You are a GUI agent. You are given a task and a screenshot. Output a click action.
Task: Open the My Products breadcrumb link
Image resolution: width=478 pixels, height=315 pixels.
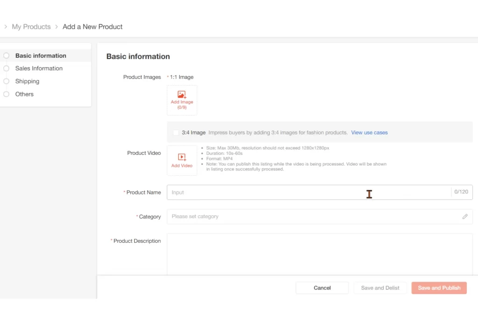tap(31, 27)
